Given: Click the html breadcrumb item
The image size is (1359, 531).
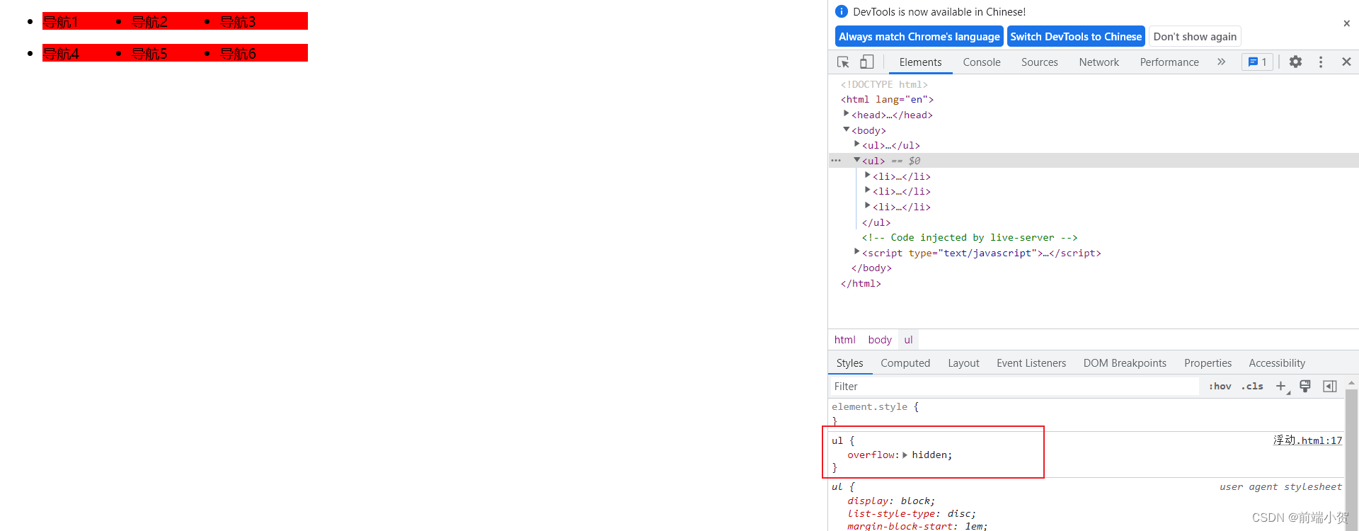Looking at the screenshot, I should point(844,340).
